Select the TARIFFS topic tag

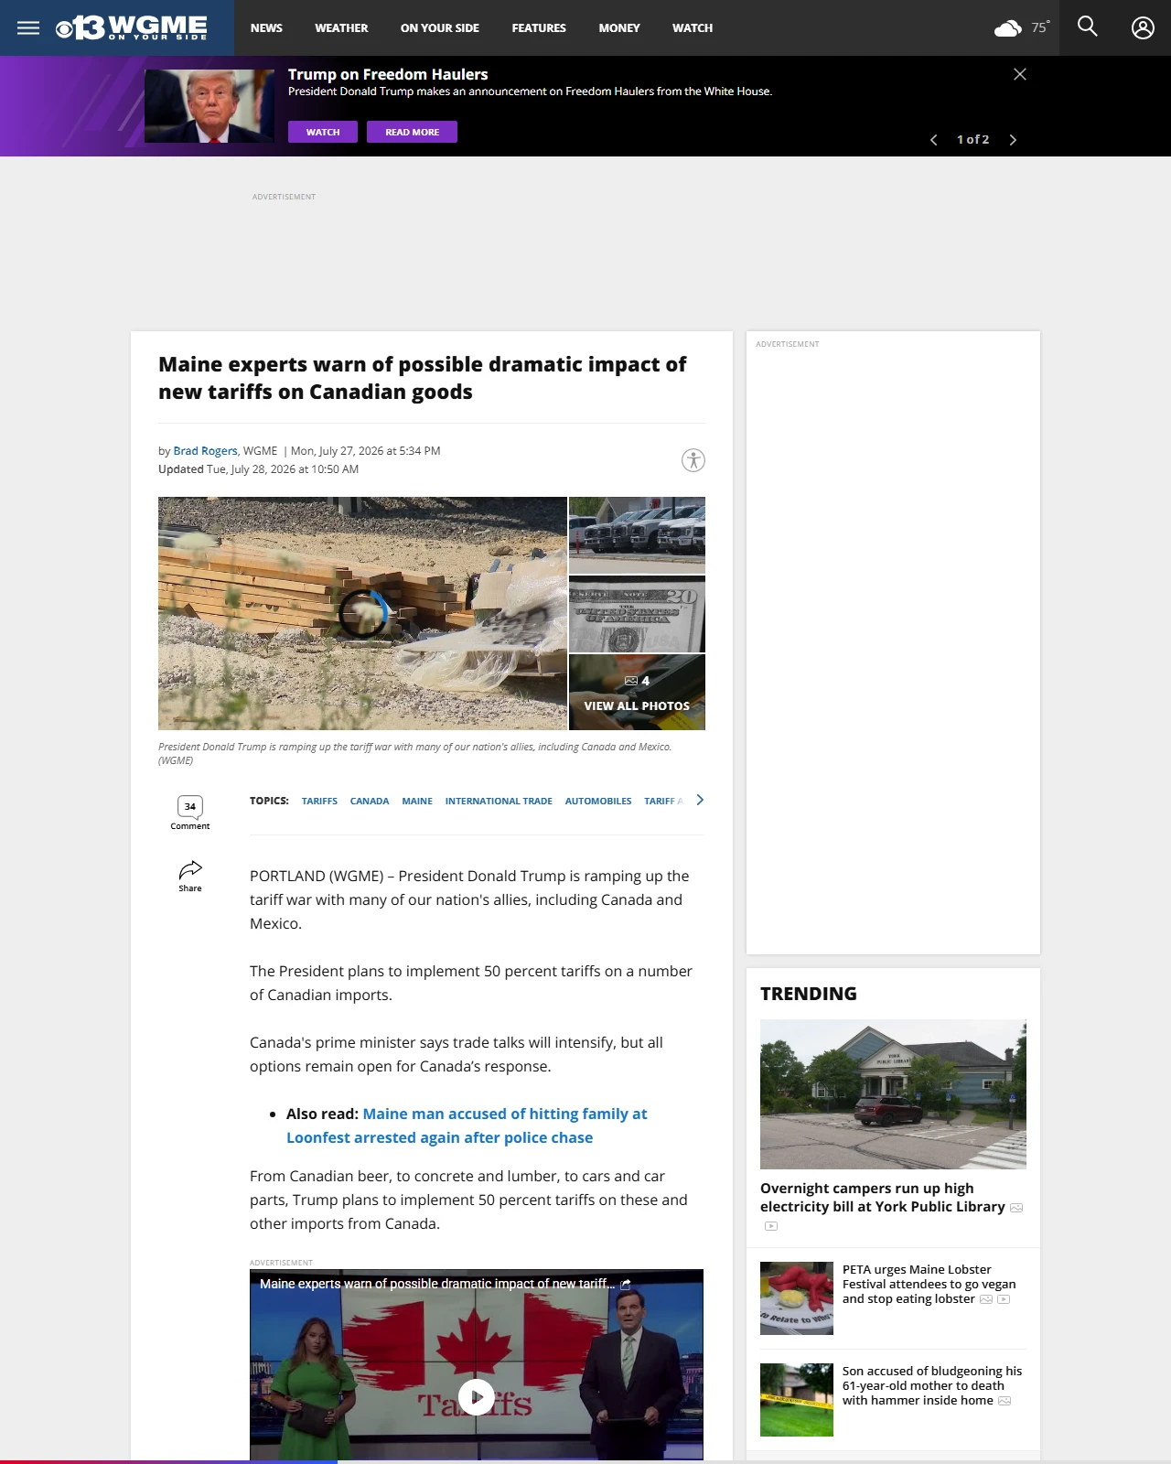319,801
